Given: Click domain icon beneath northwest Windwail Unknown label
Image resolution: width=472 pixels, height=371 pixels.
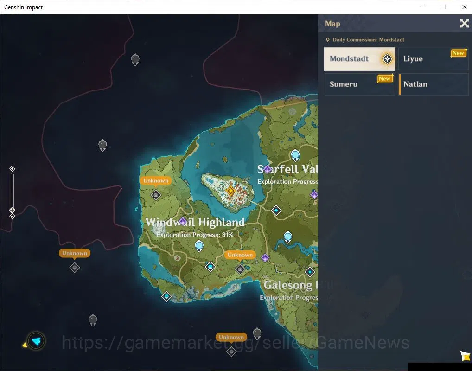Looking at the screenshot, I should (156, 195).
